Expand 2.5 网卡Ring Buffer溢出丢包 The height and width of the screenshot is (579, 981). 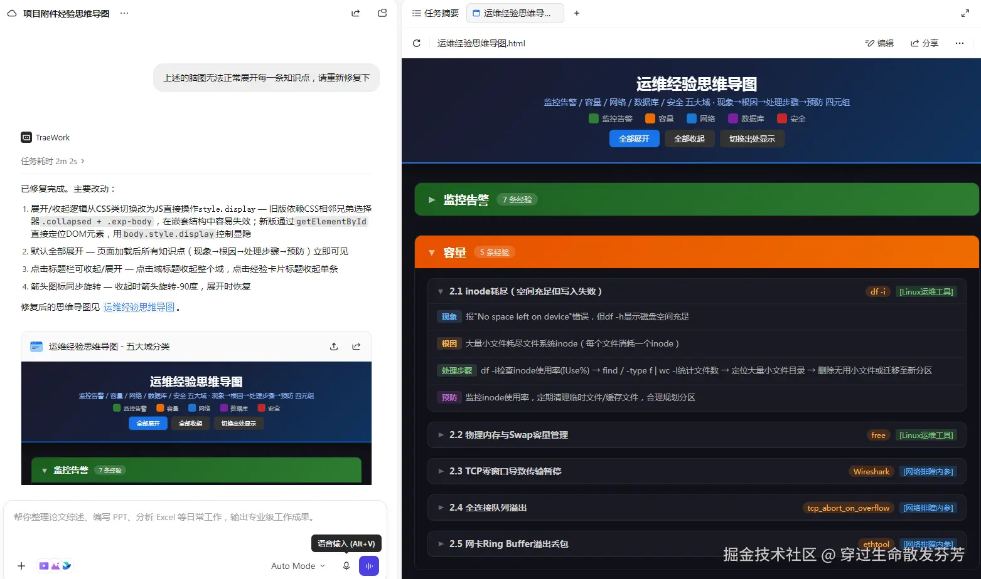click(x=697, y=544)
